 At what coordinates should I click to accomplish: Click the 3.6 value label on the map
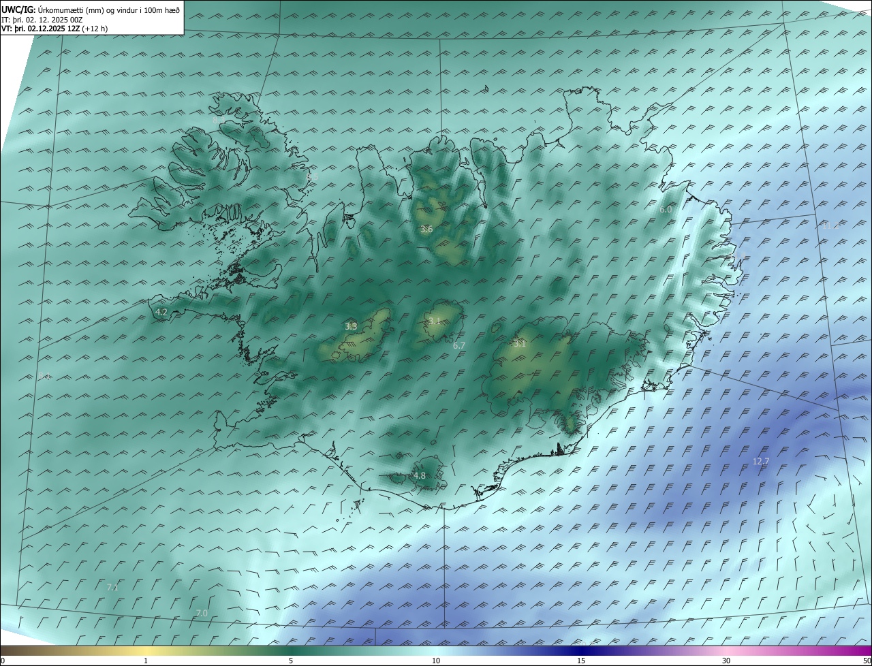[x=426, y=229]
